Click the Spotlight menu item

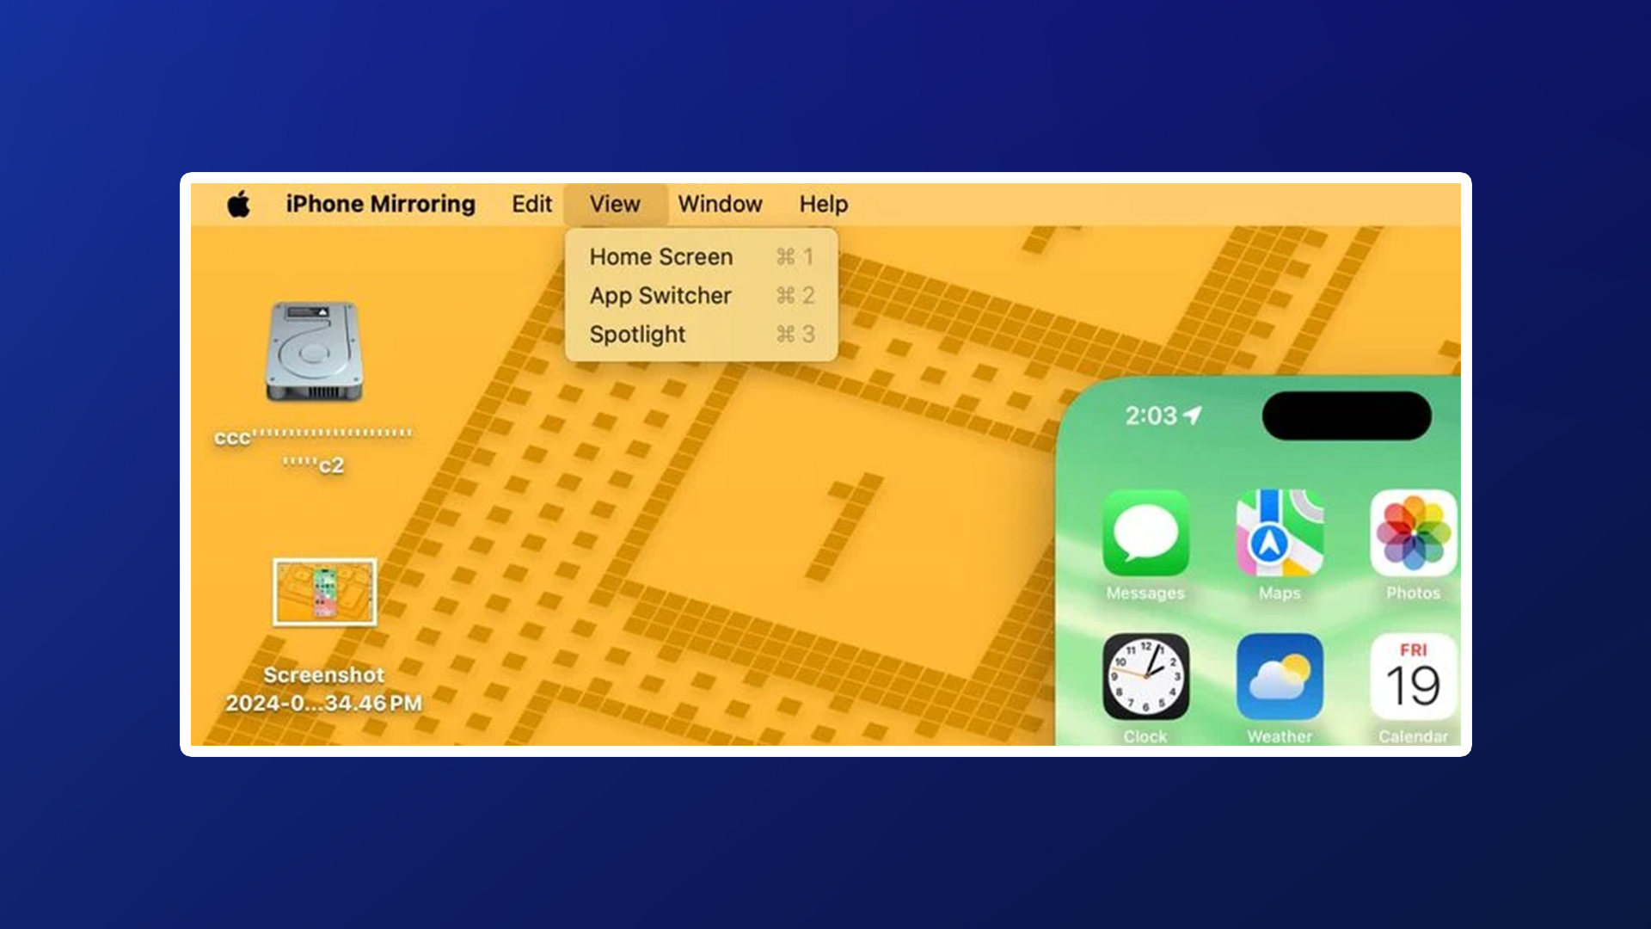coord(637,335)
